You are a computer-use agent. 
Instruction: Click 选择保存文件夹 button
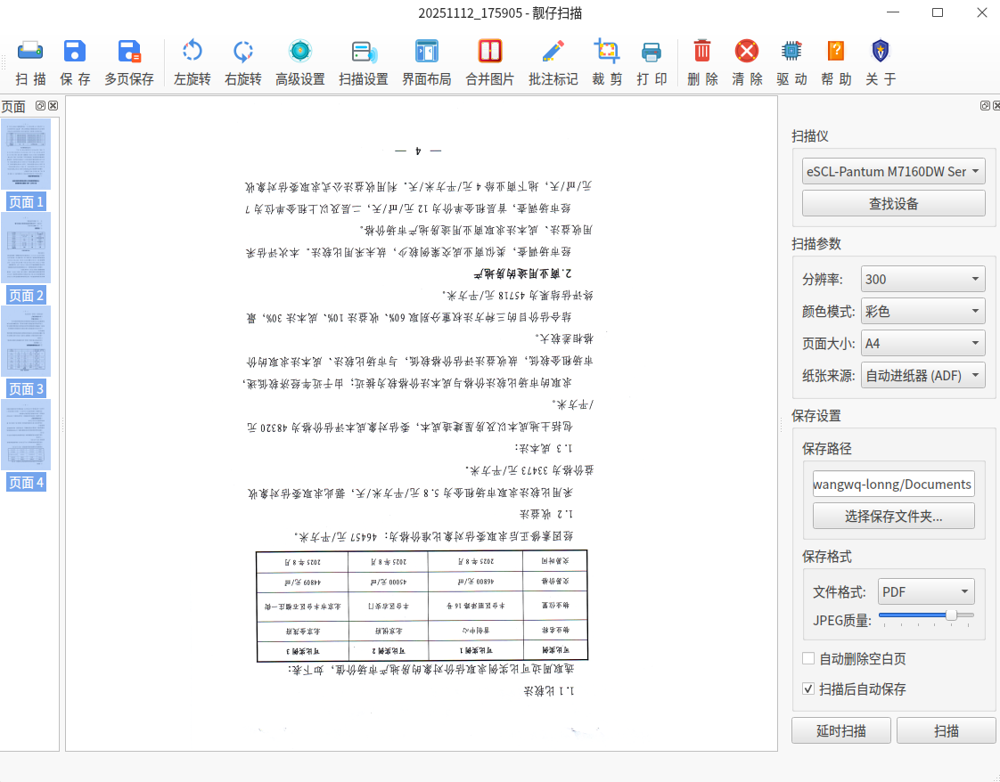pyautogui.click(x=894, y=517)
